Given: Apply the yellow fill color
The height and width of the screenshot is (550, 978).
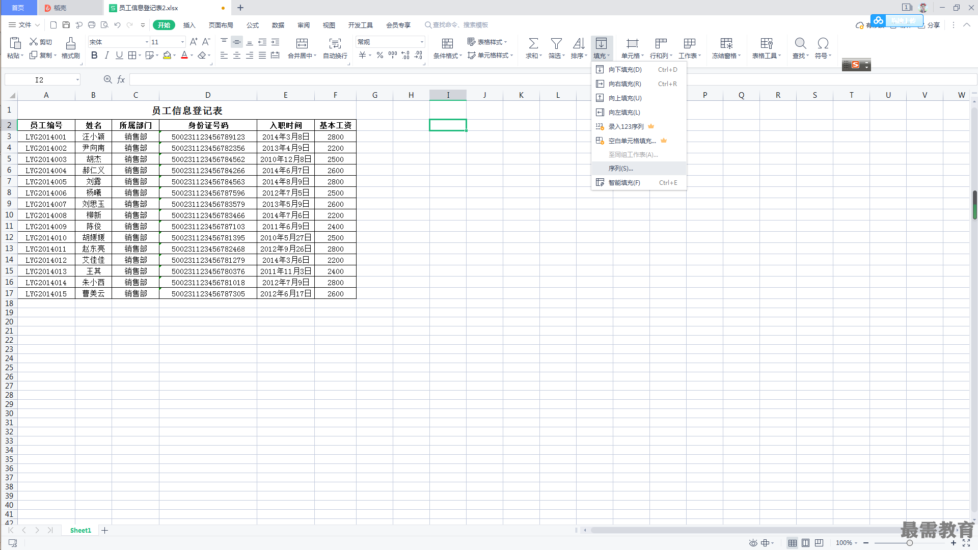Looking at the screenshot, I should coord(167,56).
